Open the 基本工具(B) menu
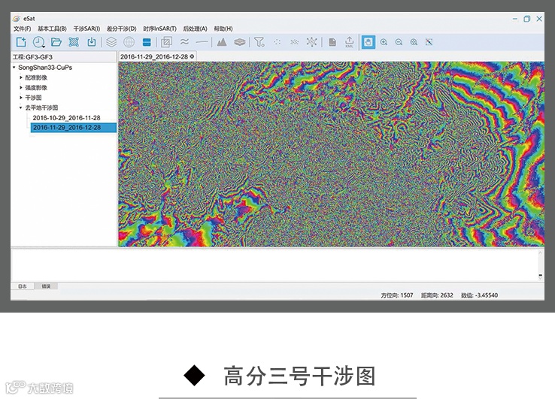This screenshot has width=555, height=399. tap(52, 29)
